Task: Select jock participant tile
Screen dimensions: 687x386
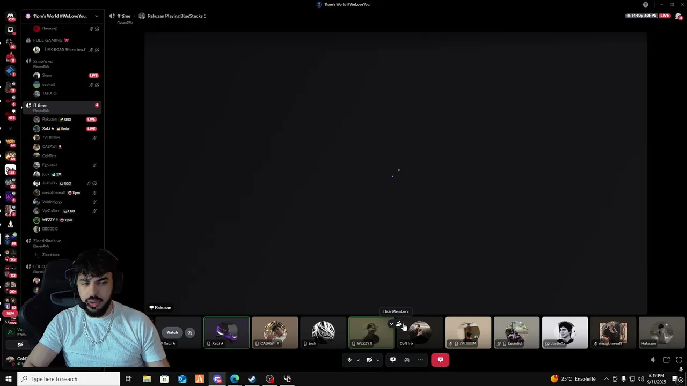Action: pyautogui.click(x=323, y=333)
